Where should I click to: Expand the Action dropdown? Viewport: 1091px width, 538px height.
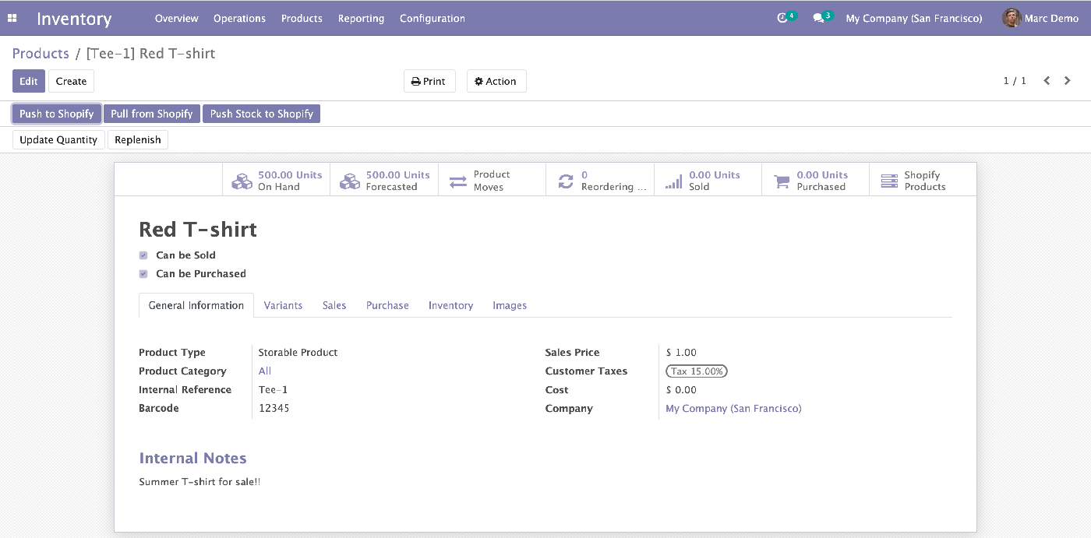(x=496, y=81)
